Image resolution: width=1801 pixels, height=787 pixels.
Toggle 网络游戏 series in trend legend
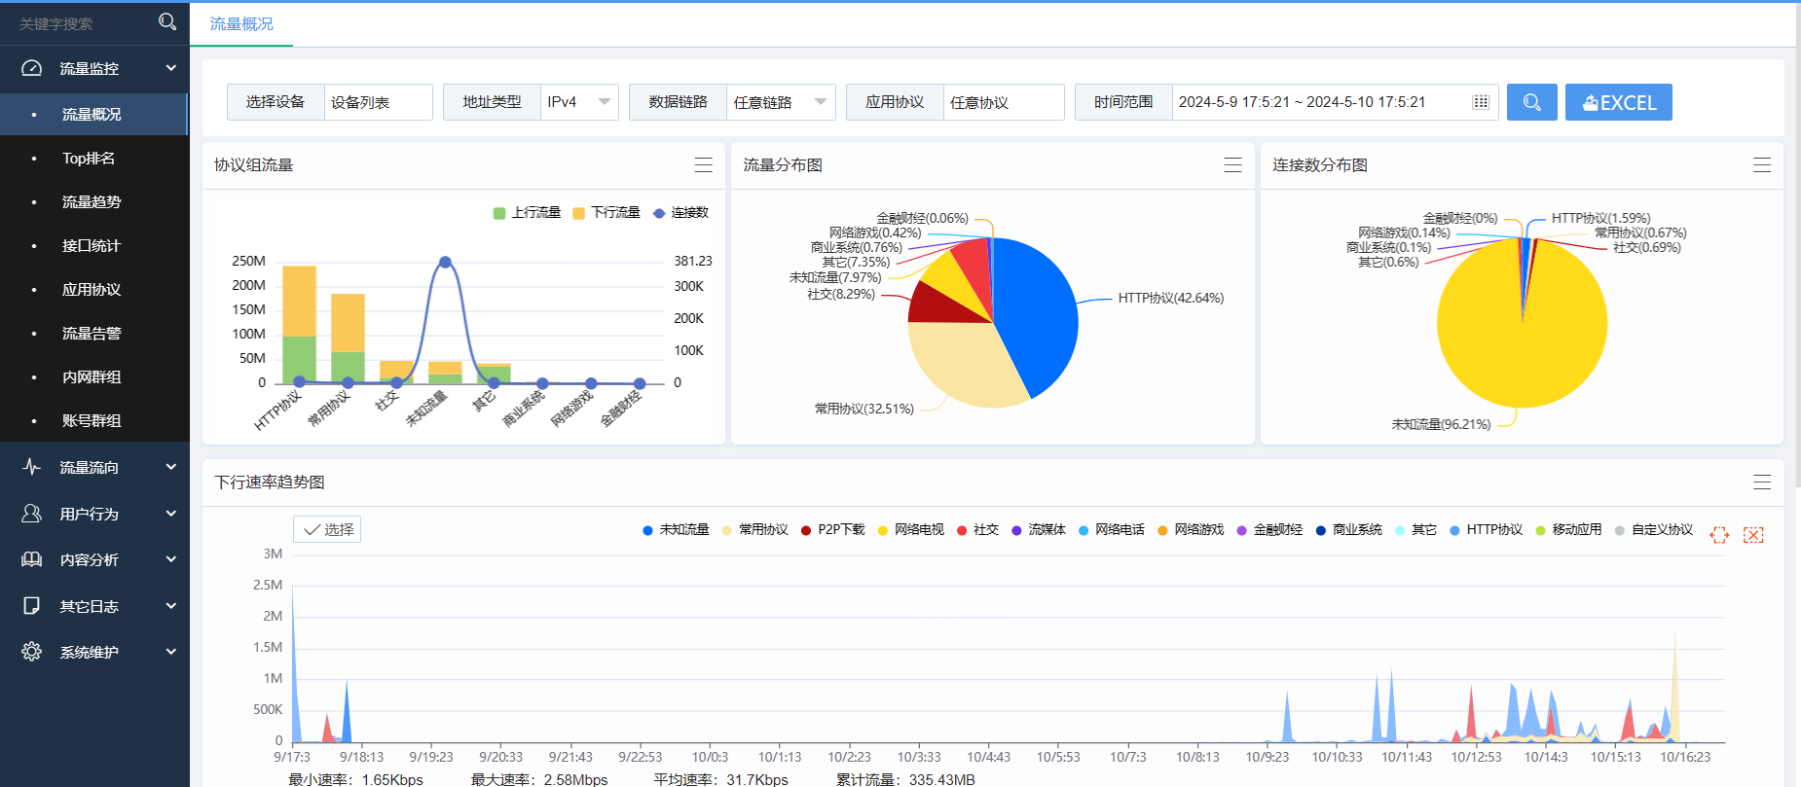tap(1191, 530)
